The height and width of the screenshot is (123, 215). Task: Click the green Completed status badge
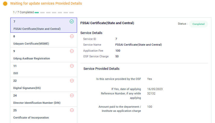[198, 24]
